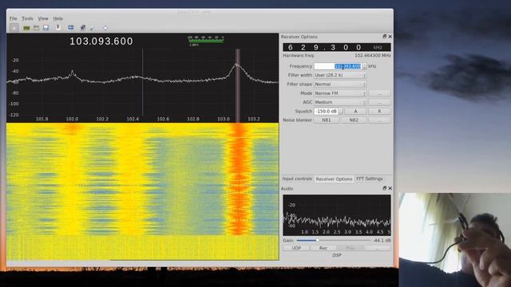The image size is (511, 287).
Task: Open the Mode dropdown showing Narrow FM
Action: 340,93
